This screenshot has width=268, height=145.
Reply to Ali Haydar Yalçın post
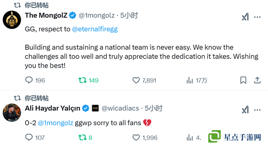[x=29, y=137]
